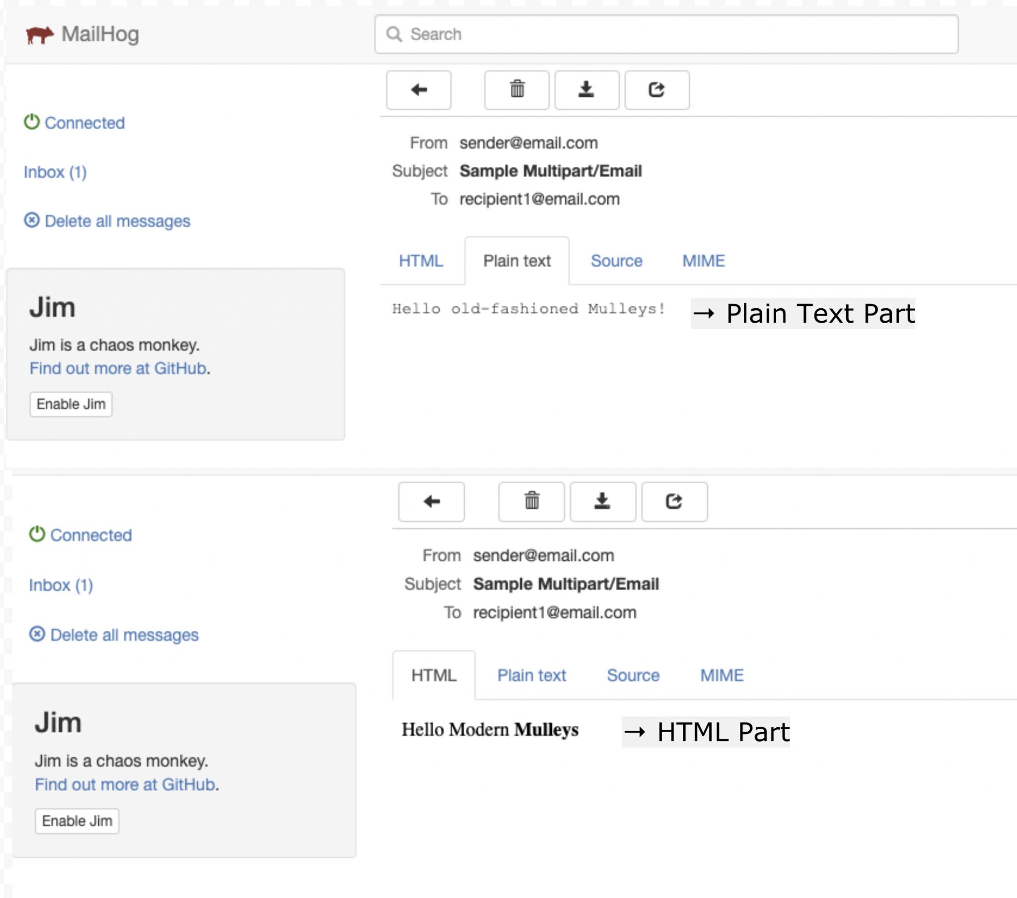Open the Inbox (1) folder
The width and height of the screenshot is (1017, 898).
[x=55, y=172]
